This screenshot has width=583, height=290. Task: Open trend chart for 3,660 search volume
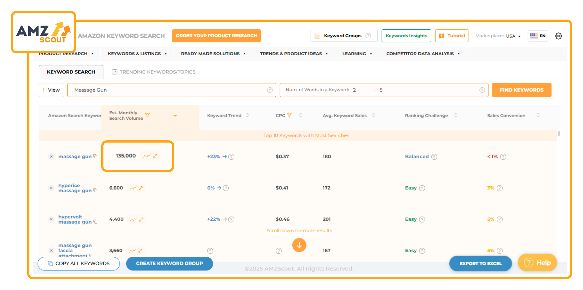click(133, 251)
